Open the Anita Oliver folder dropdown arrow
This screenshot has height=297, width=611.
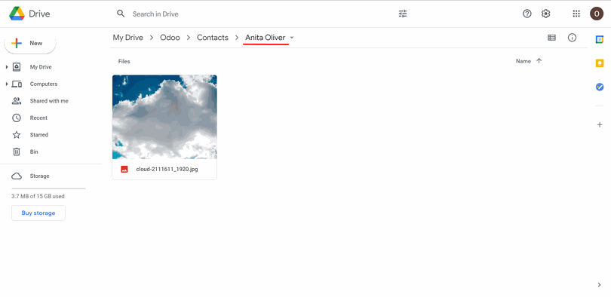[292, 38]
